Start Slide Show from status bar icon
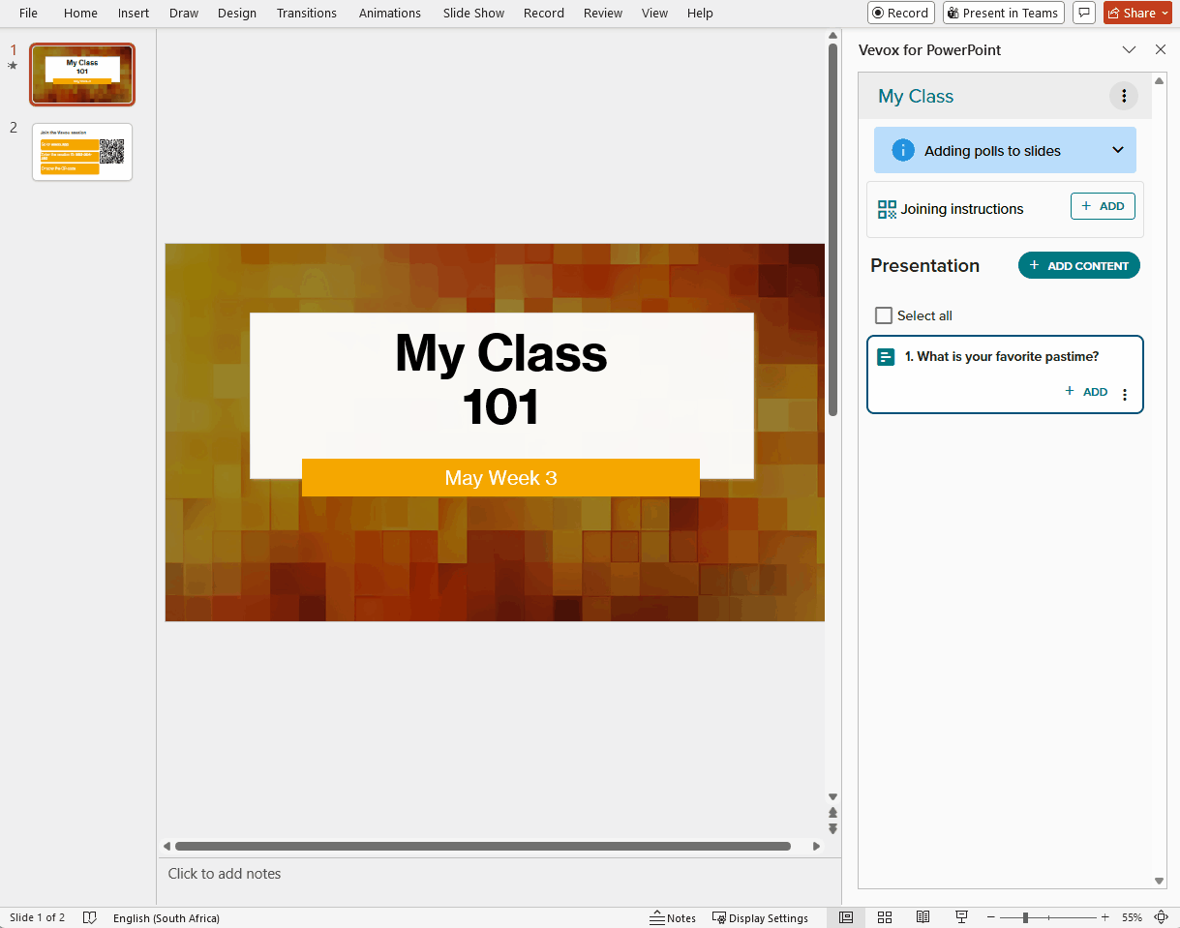The height and width of the screenshot is (928, 1180). click(x=961, y=917)
